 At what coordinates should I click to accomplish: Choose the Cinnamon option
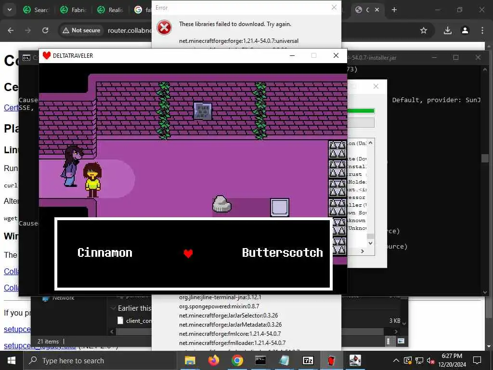coord(104,252)
